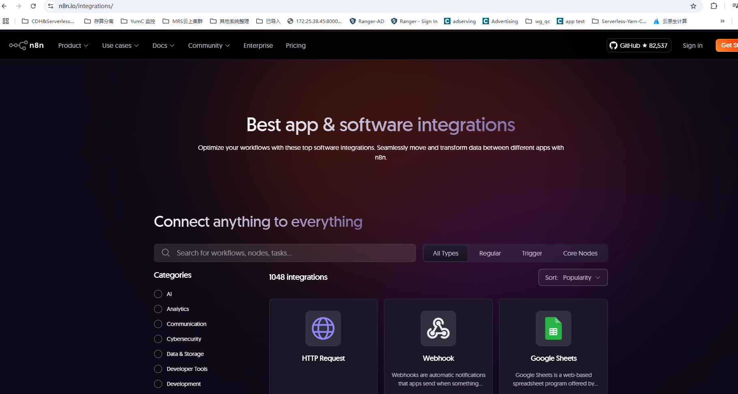Open the 172.25.38.45:8000 bookmark

pyautogui.click(x=314, y=21)
